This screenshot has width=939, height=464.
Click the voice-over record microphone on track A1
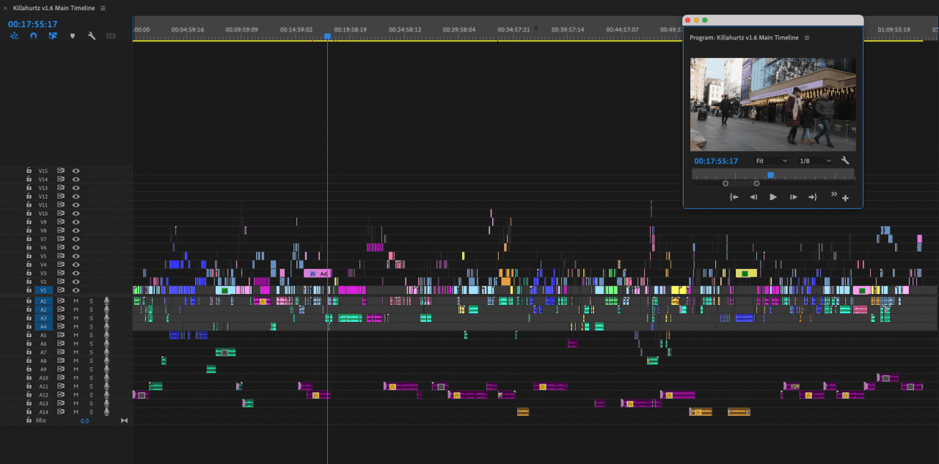[106, 301]
